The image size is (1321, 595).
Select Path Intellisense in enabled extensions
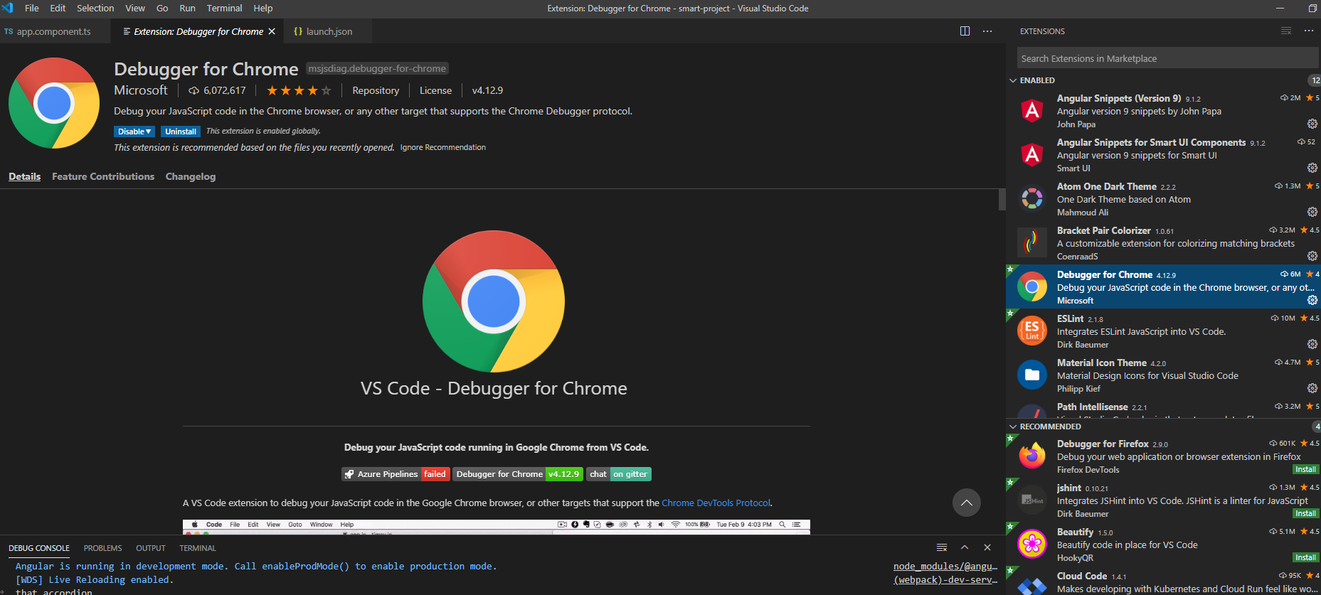[x=1163, y=408]
